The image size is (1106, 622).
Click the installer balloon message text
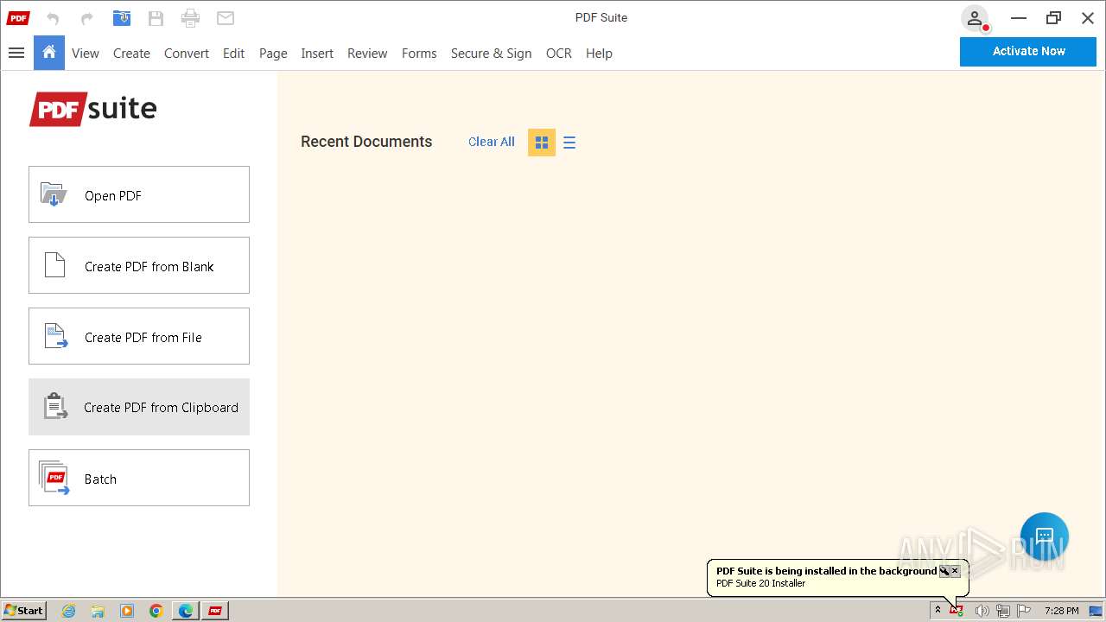point(826,571)
